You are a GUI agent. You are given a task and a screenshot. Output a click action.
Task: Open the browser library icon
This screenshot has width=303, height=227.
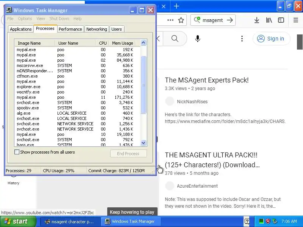click(x=269, y=20)
